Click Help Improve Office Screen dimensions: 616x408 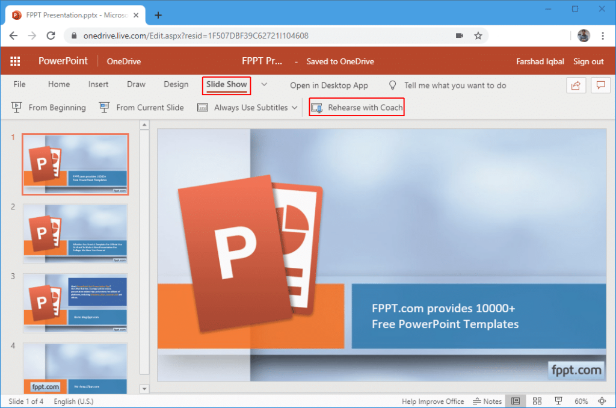[x=433, y=401]
